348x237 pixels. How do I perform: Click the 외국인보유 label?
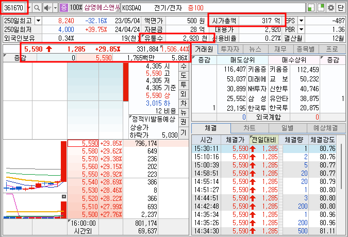coord(19,38)
